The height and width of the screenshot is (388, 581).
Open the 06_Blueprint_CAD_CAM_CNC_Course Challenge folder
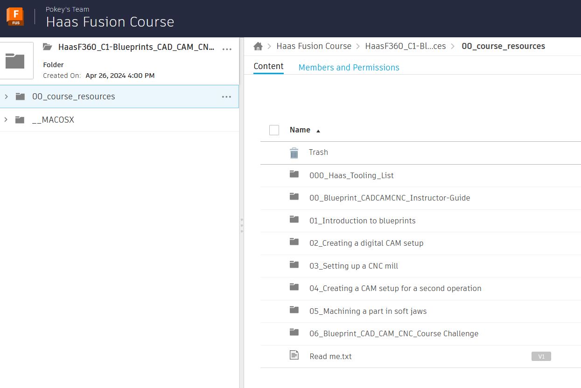pyautogui.click(x=393, y=333)
